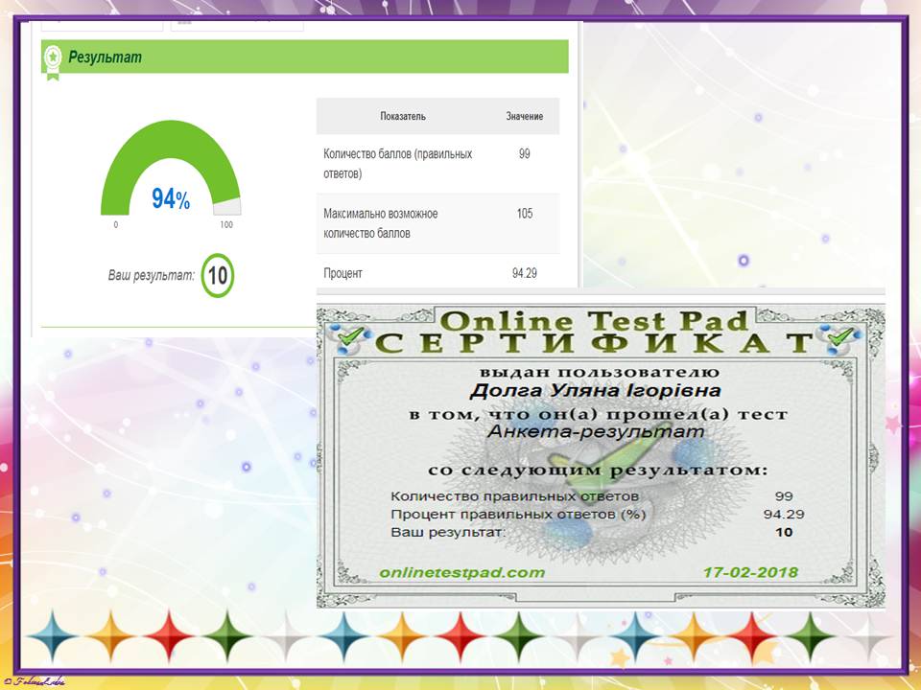
Task: Click the certificate image
Action: pos(601,455)
